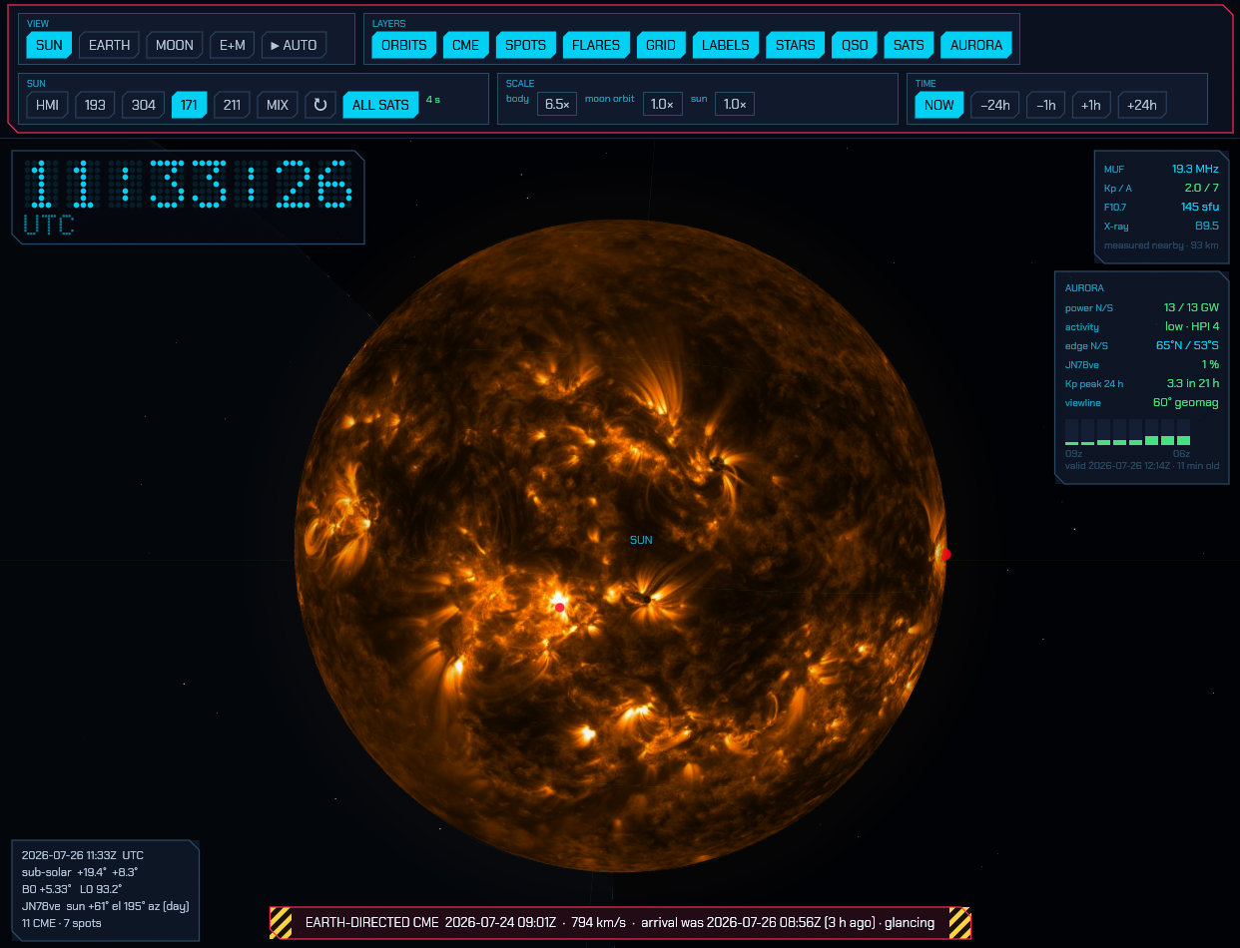
Task: Switch to the SUN view
Action: 49,45
